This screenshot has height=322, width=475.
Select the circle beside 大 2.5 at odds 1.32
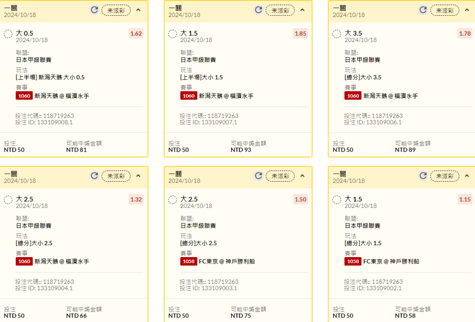click(8, 200)
